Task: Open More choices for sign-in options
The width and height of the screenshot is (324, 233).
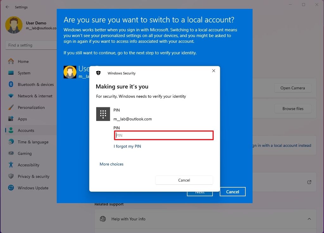Action: click(x=111, y=164)
